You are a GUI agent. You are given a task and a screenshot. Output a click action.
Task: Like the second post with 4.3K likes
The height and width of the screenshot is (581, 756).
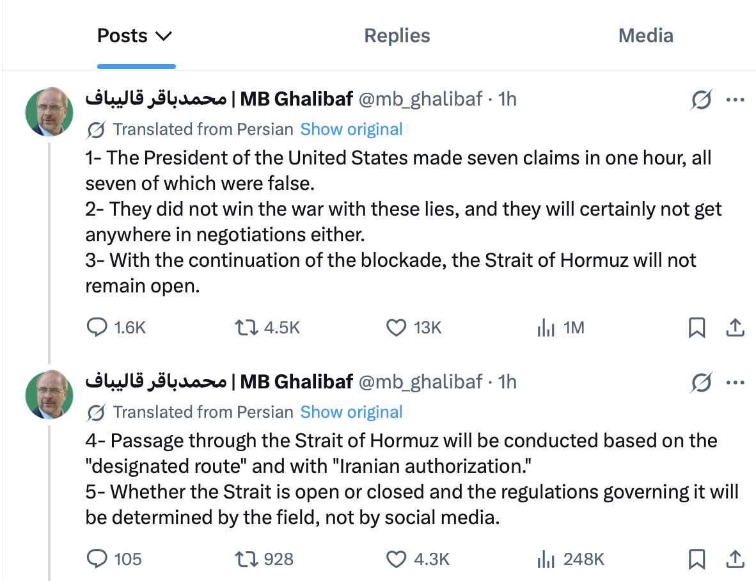397,559
